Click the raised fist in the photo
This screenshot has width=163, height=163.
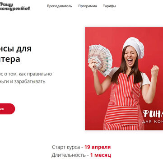point(155,71)
